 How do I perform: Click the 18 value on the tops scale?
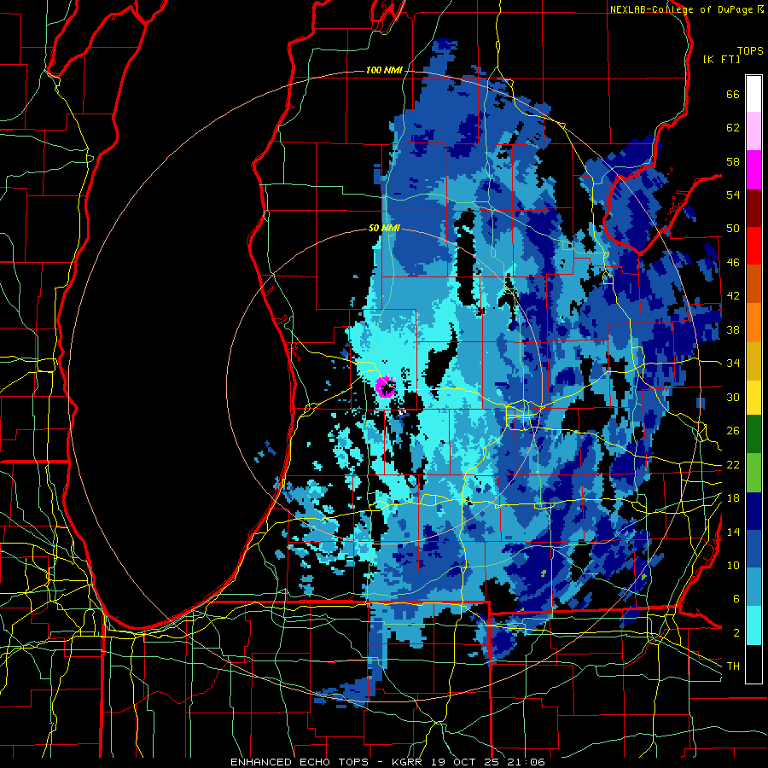point(733,498)
